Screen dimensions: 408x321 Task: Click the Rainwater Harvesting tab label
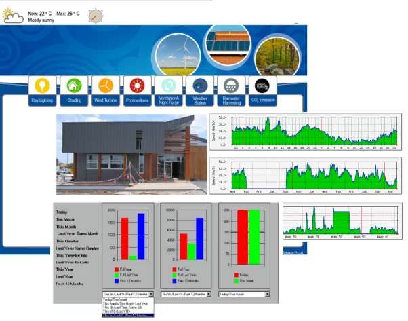[232, 100]
